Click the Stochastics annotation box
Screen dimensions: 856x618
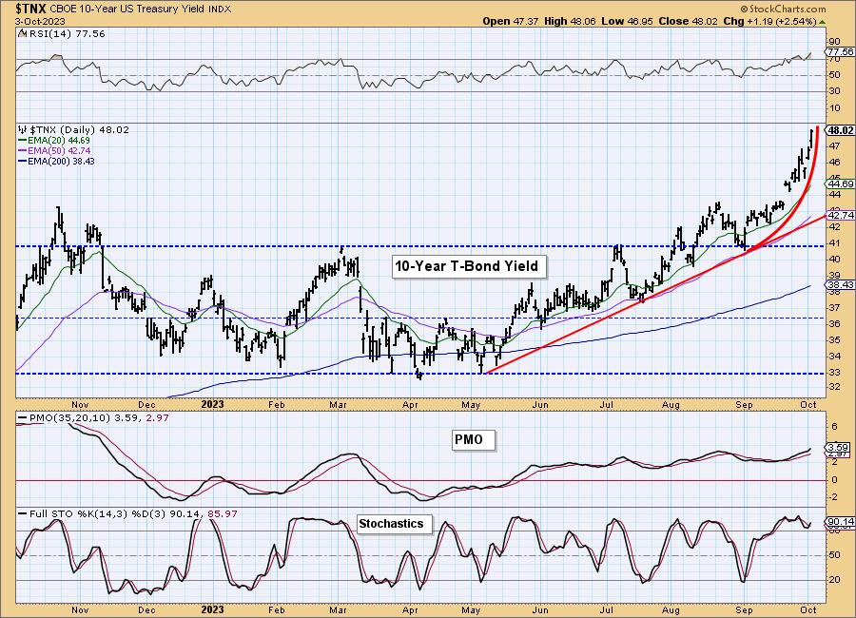pyautogui.click(x=395, y=524)
